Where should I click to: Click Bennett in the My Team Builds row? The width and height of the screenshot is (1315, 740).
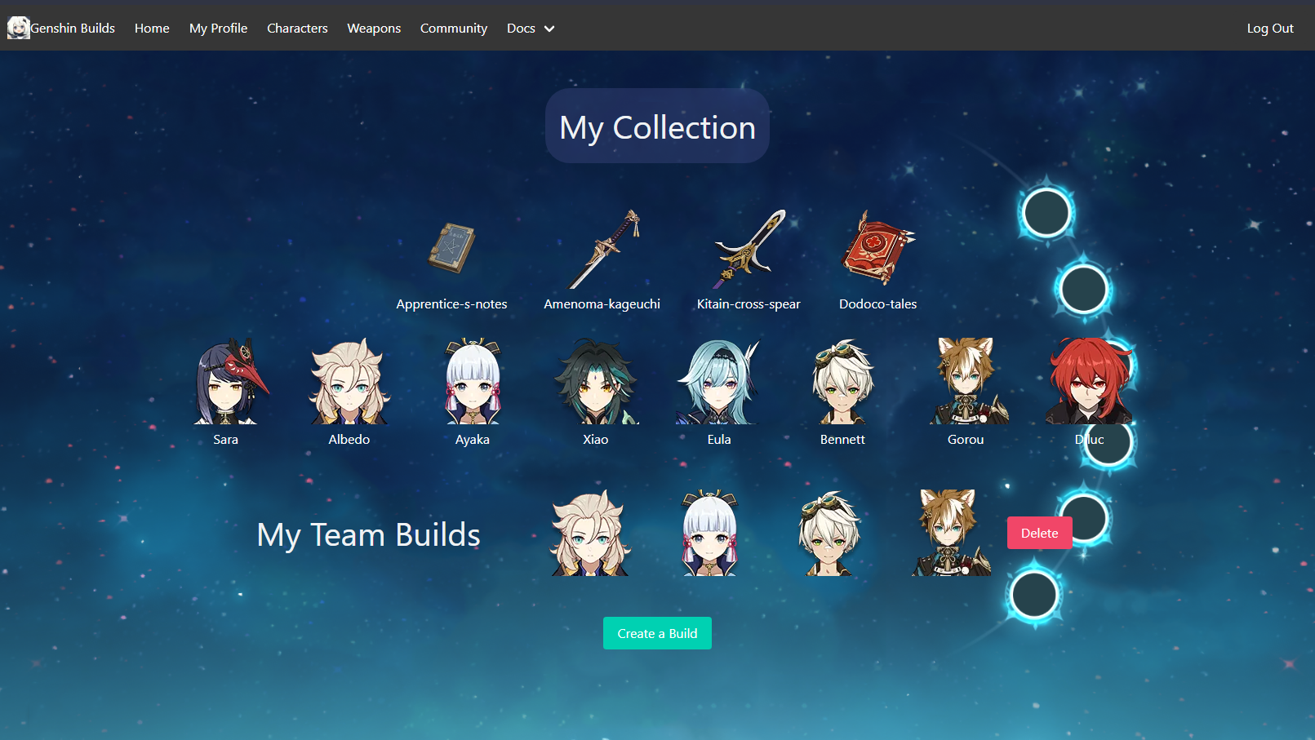[829, 533]
